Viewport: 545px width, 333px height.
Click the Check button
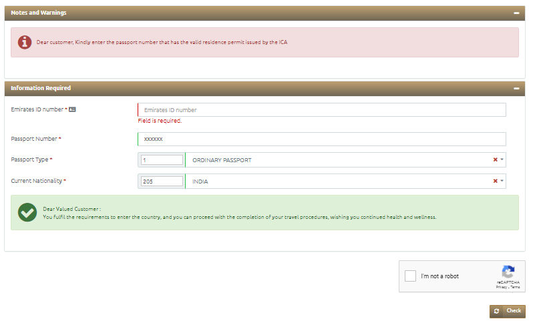click(x=508, y=312)
